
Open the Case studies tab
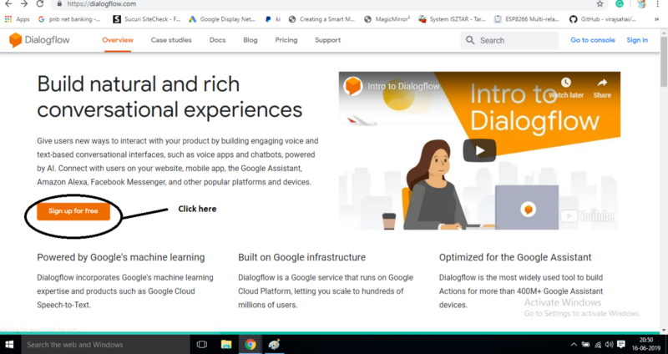pos(171,40)
